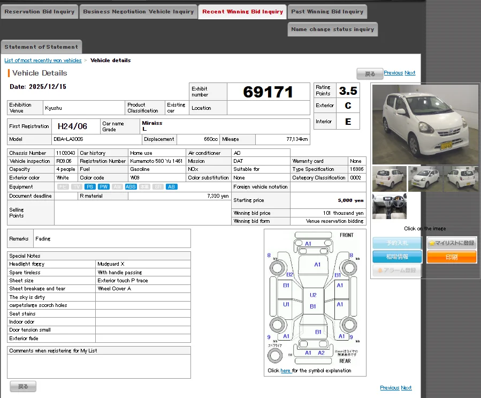Viewport: 481px width, 398px height.
Task: Click the orange 印刷 print button
Action: tap(452, 257)
